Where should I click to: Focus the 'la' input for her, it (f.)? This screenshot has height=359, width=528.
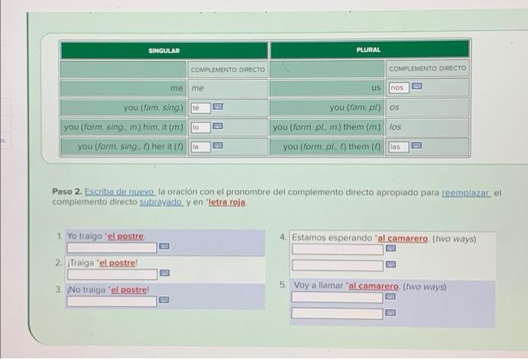(201, 147)
